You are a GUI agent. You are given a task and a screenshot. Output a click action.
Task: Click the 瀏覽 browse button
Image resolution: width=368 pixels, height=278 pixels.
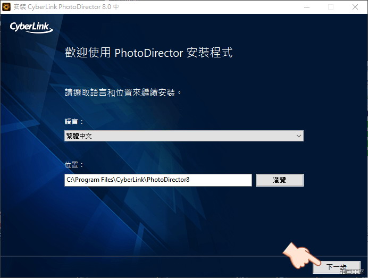(x=280, y=180)
